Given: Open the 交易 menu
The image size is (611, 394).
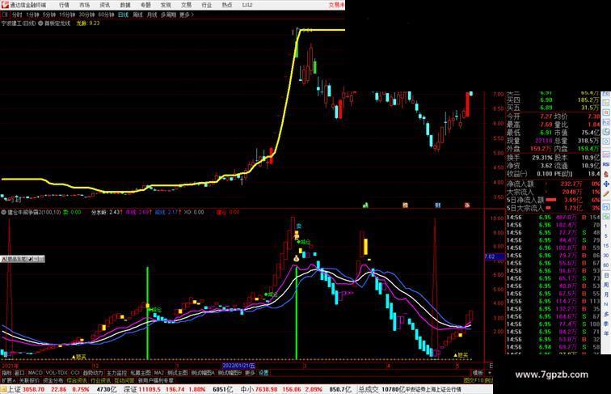Looking at the screenshot, I should pyautogui.click(x=186, y=5).
